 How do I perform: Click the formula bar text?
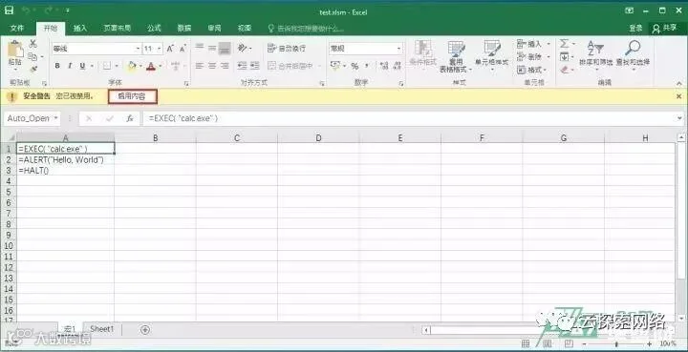[x=183, y=118]
